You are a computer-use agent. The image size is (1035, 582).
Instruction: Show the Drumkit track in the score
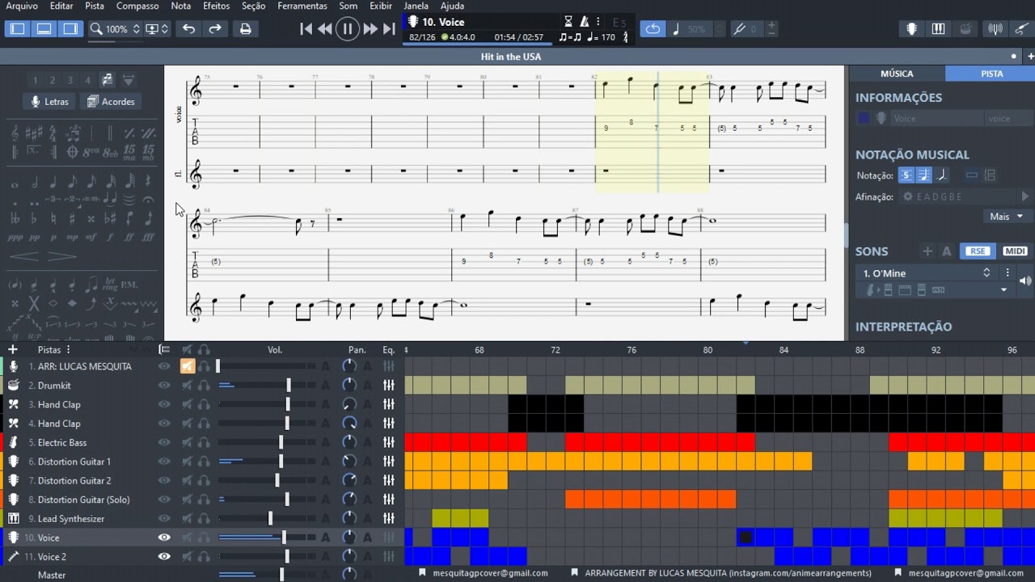pos(164,386)
